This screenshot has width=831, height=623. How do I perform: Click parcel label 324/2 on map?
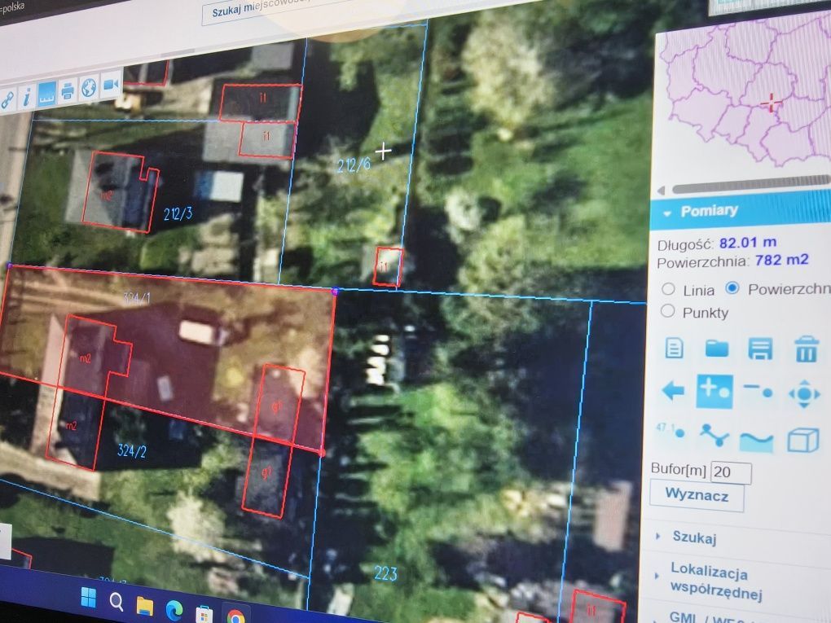131,451
